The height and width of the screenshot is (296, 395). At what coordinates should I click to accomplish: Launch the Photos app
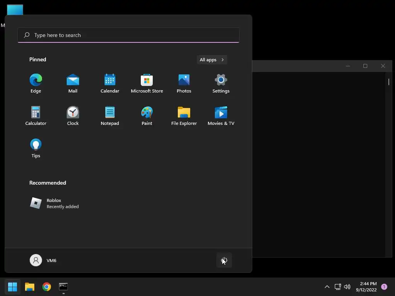click(184, 84)
